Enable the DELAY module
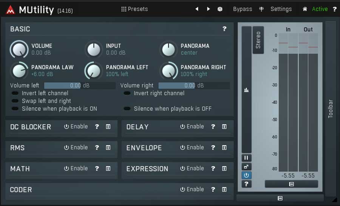Screen dimensions: 340x206 coord(192,126)
